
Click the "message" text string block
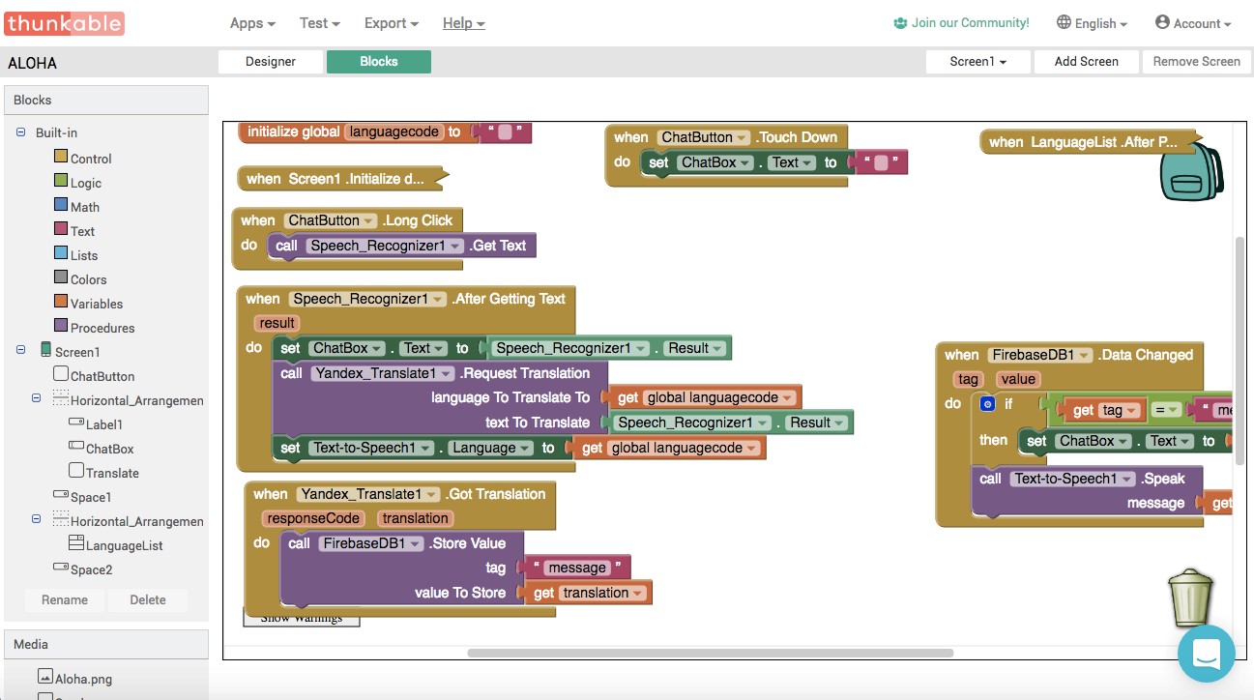coord(576,568)
